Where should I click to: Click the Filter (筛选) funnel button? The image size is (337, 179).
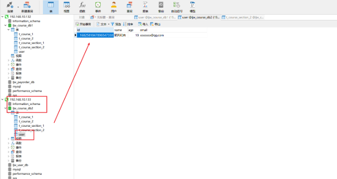point(116,24)
